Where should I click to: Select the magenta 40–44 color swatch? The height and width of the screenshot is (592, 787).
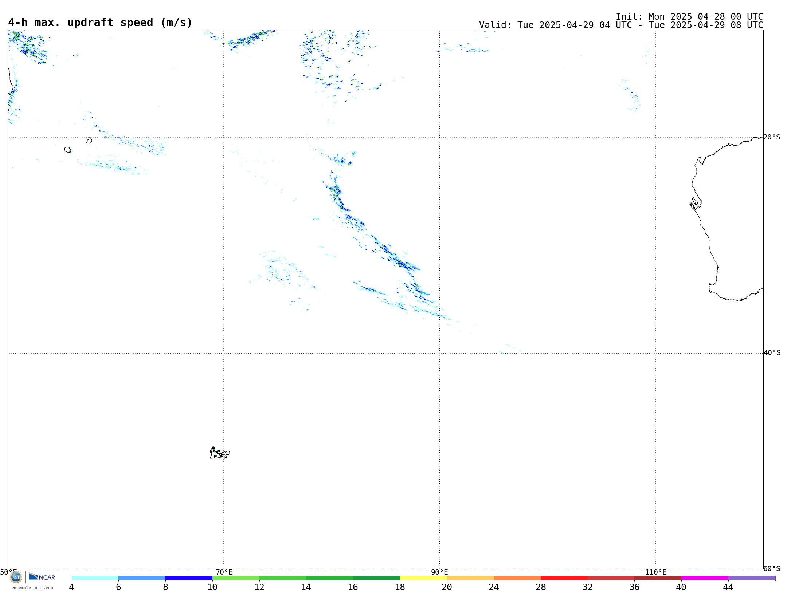pos(705,578)
